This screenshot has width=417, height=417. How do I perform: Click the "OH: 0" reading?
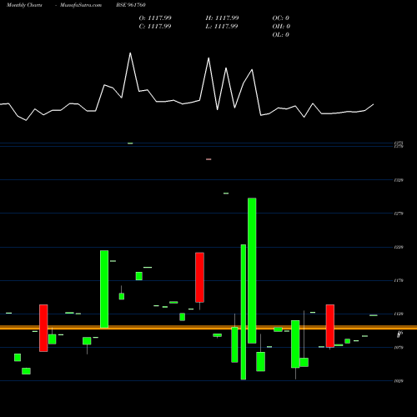coord(281,27)
